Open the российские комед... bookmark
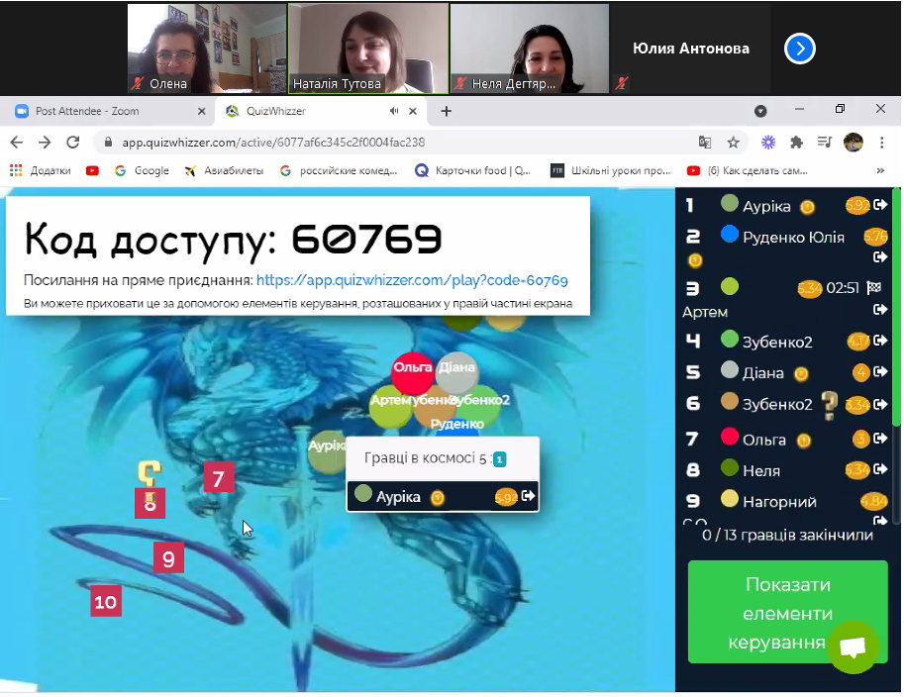Screen dimensions: 904x697 (x=339, y=170)
